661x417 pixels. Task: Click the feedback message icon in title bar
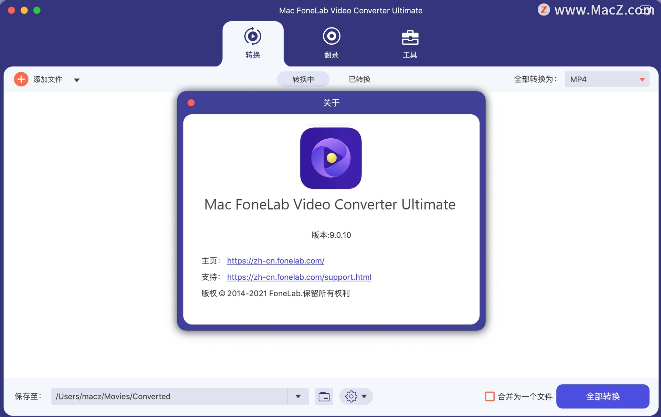point(646,10)
